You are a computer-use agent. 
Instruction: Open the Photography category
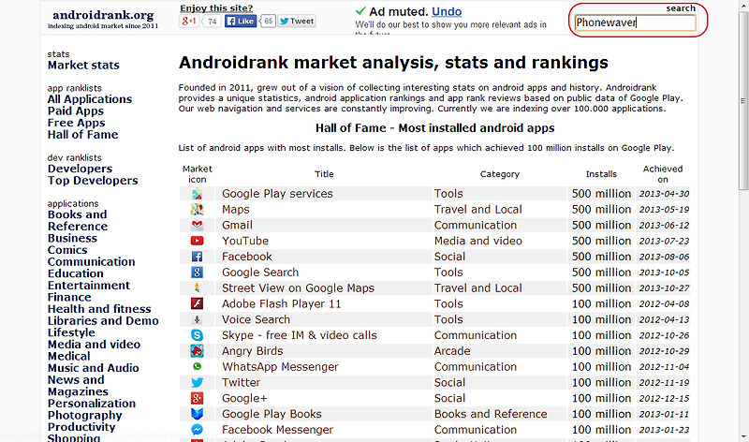[84, 415]
